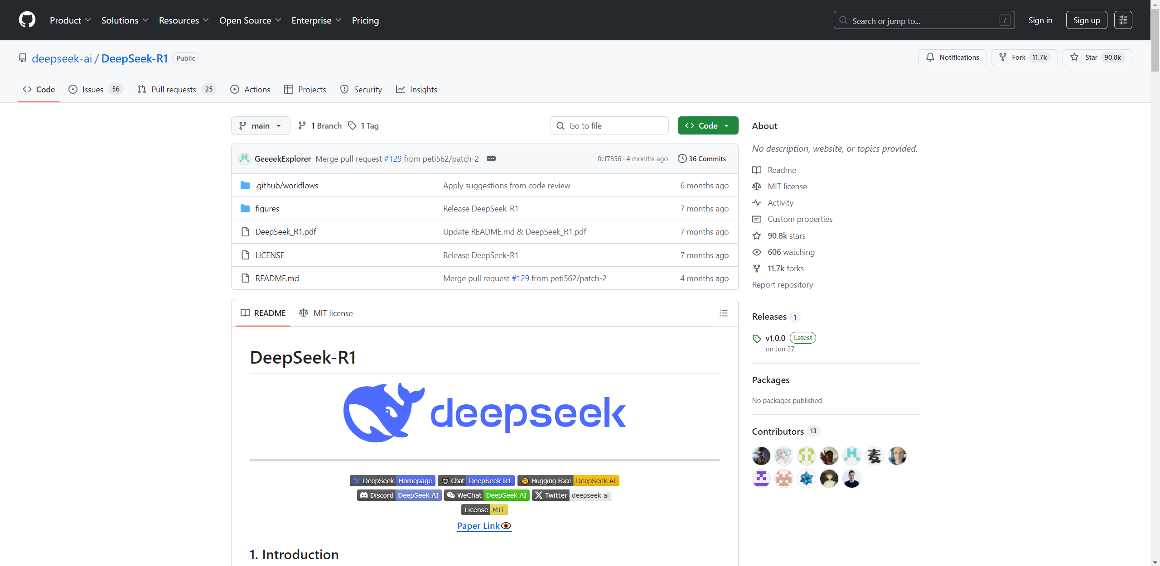Switch to the Issues tab
This screenshot has height=566, width=1160.
click(92, 89)
